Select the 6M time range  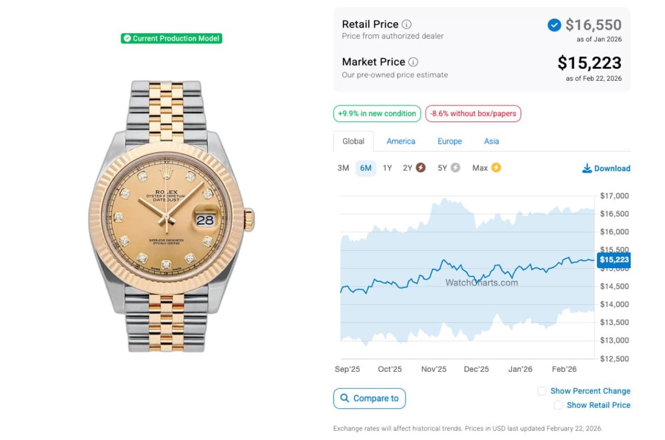[x=366, y=168]
